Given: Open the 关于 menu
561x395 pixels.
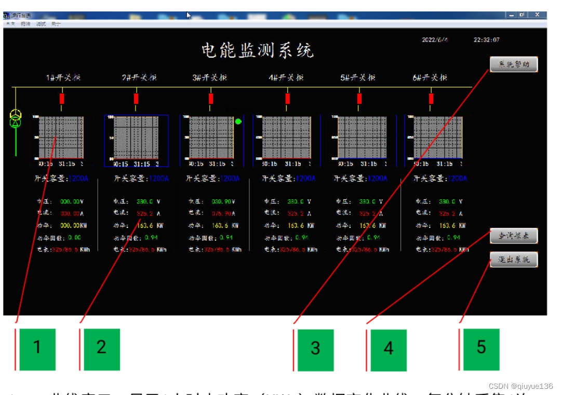Looking at the screenshot, I should (x=55, y=23).
